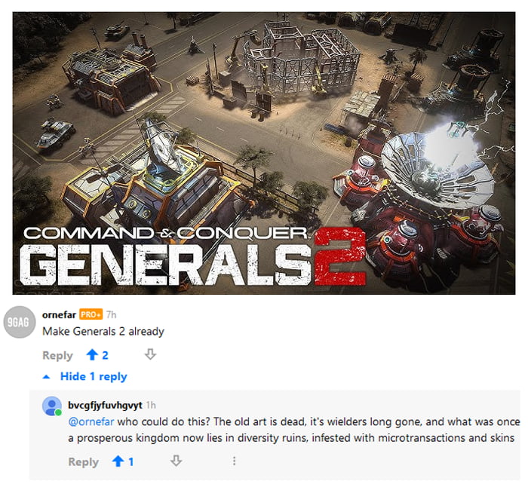Image resolution: width=528 pixels, height=487 pixels.
Task: Click the 1h timestamp on the reply
Action: tap(151, 406)
